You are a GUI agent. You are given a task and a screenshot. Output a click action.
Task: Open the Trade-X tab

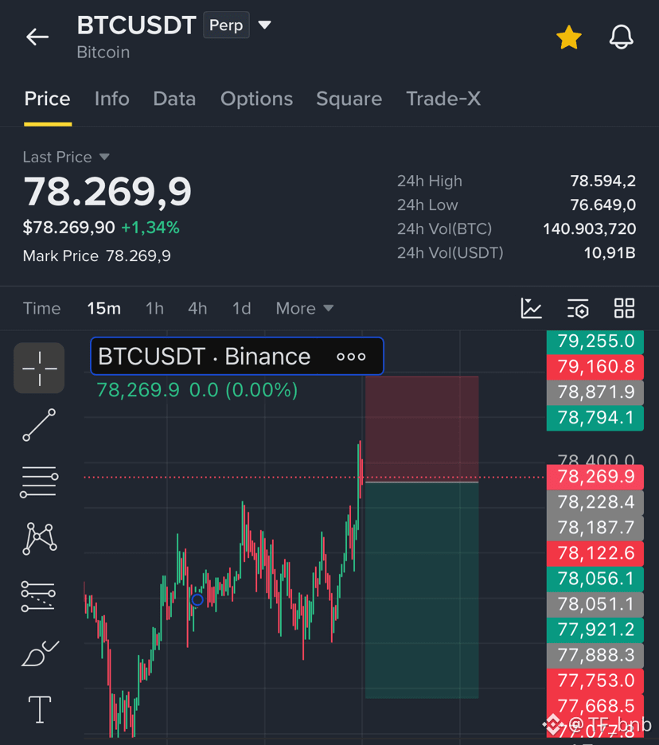[443, 99]
